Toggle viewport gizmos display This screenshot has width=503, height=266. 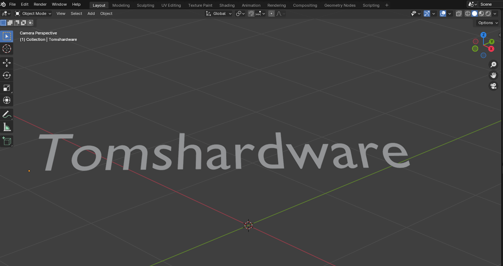[x=427, y=13]
